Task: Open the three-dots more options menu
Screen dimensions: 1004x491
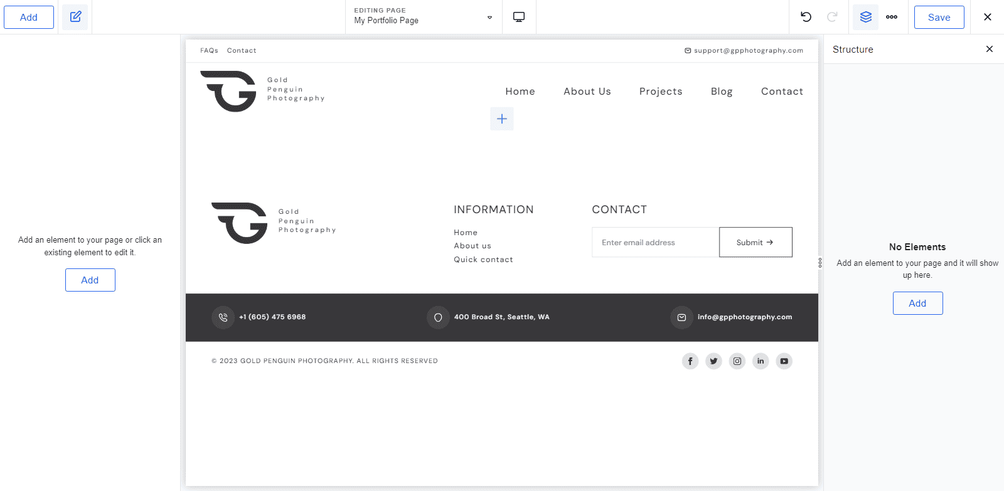Action: 892,17
